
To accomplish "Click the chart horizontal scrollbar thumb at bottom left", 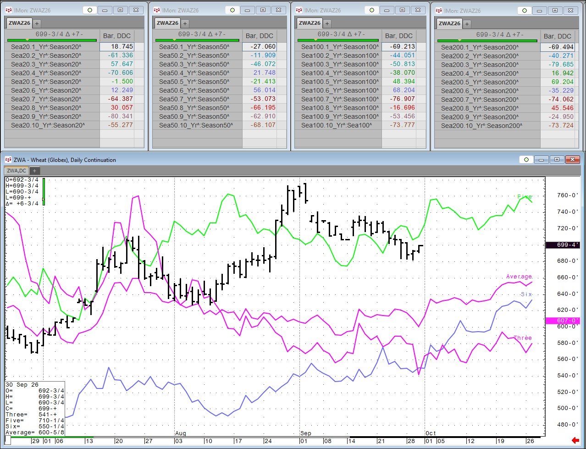I will (8, 440).
